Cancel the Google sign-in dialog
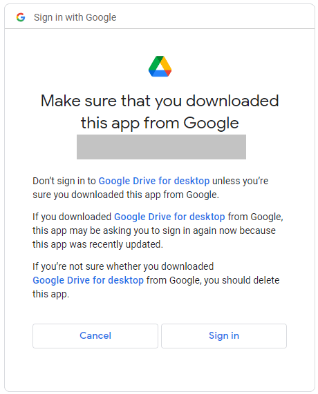This screenshot has height=394, width=318. coord(95,336)
